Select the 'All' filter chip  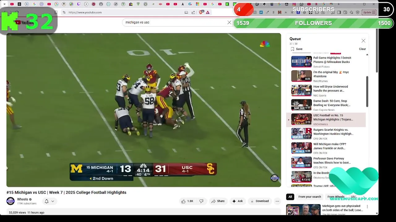pos(290,197)
